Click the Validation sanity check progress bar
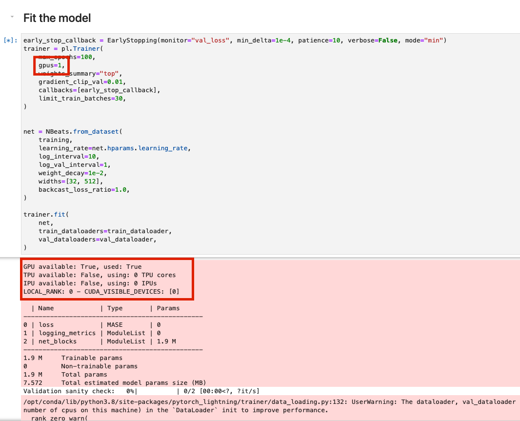Image resolution: width=520 pixels, height=421 pixels. [141, 391]
